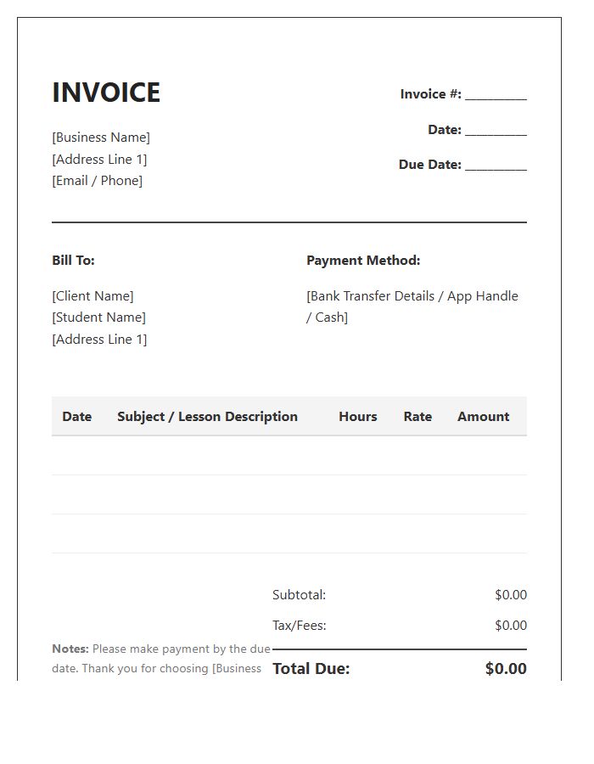Click the Hours column header

point(358,417)
